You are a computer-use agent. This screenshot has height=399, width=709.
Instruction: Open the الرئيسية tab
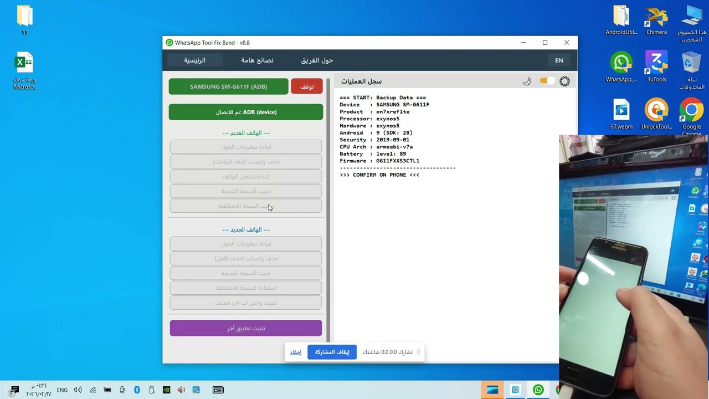(x=194, y=60)
